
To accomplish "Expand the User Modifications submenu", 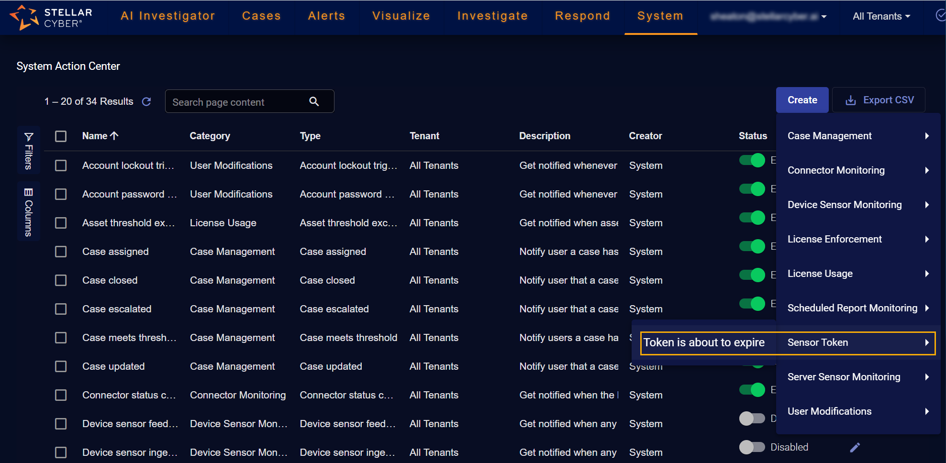I will click(x=857, y=411).
